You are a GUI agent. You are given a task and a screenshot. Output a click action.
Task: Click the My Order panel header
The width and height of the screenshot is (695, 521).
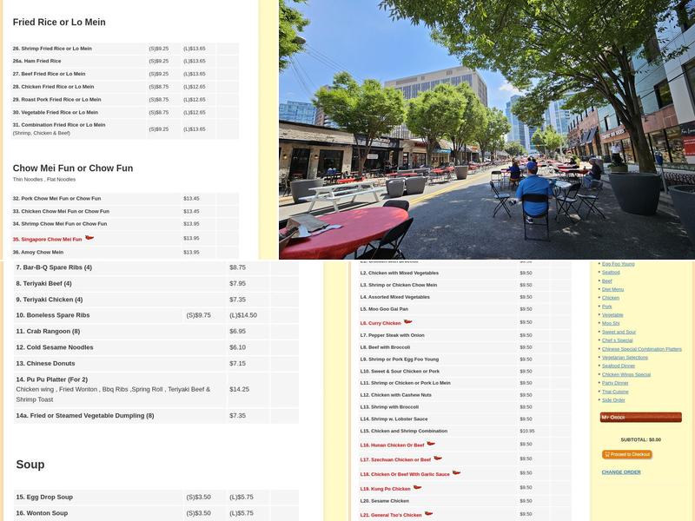click(x=614, y=417)
